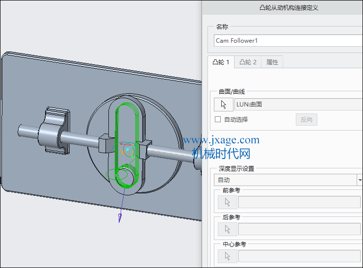The width and height of the screenshot is (363, 268).
Task: Open the 属性 tab
Action: tap(272, 62)
